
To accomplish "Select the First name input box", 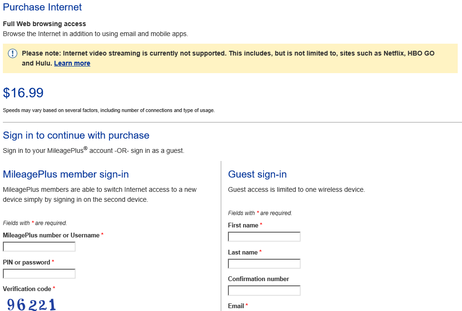I will pyautogui.click(x=264, y=237).
